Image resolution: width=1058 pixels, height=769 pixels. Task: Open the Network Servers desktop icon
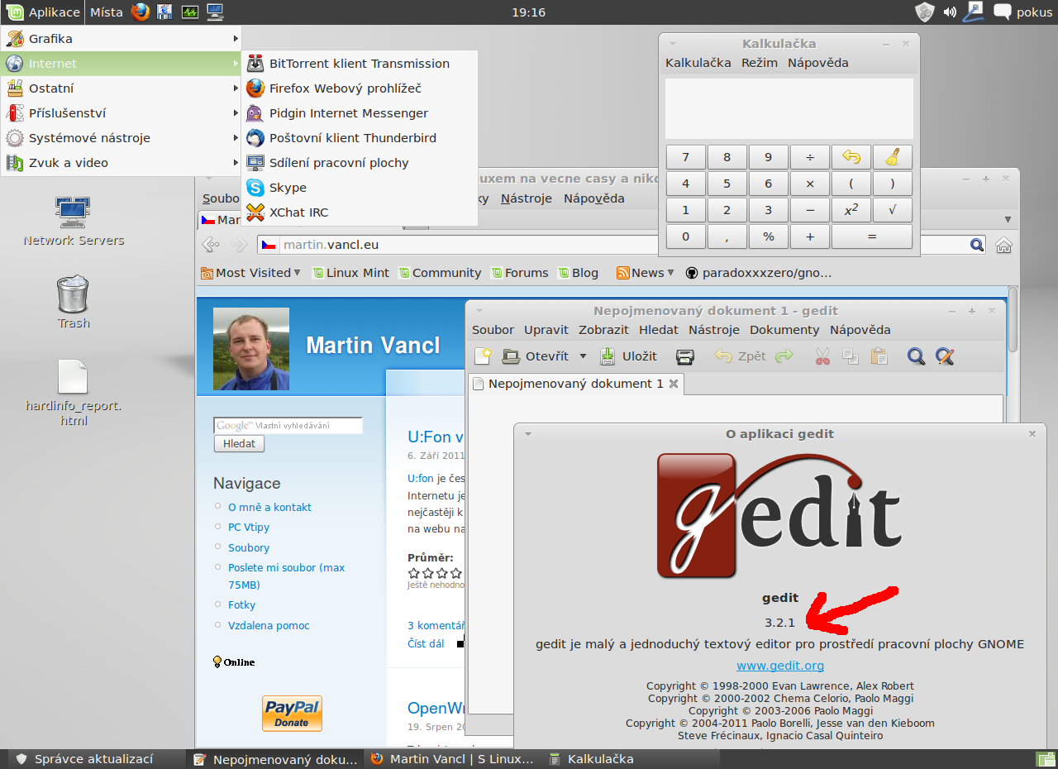point(74,221)
